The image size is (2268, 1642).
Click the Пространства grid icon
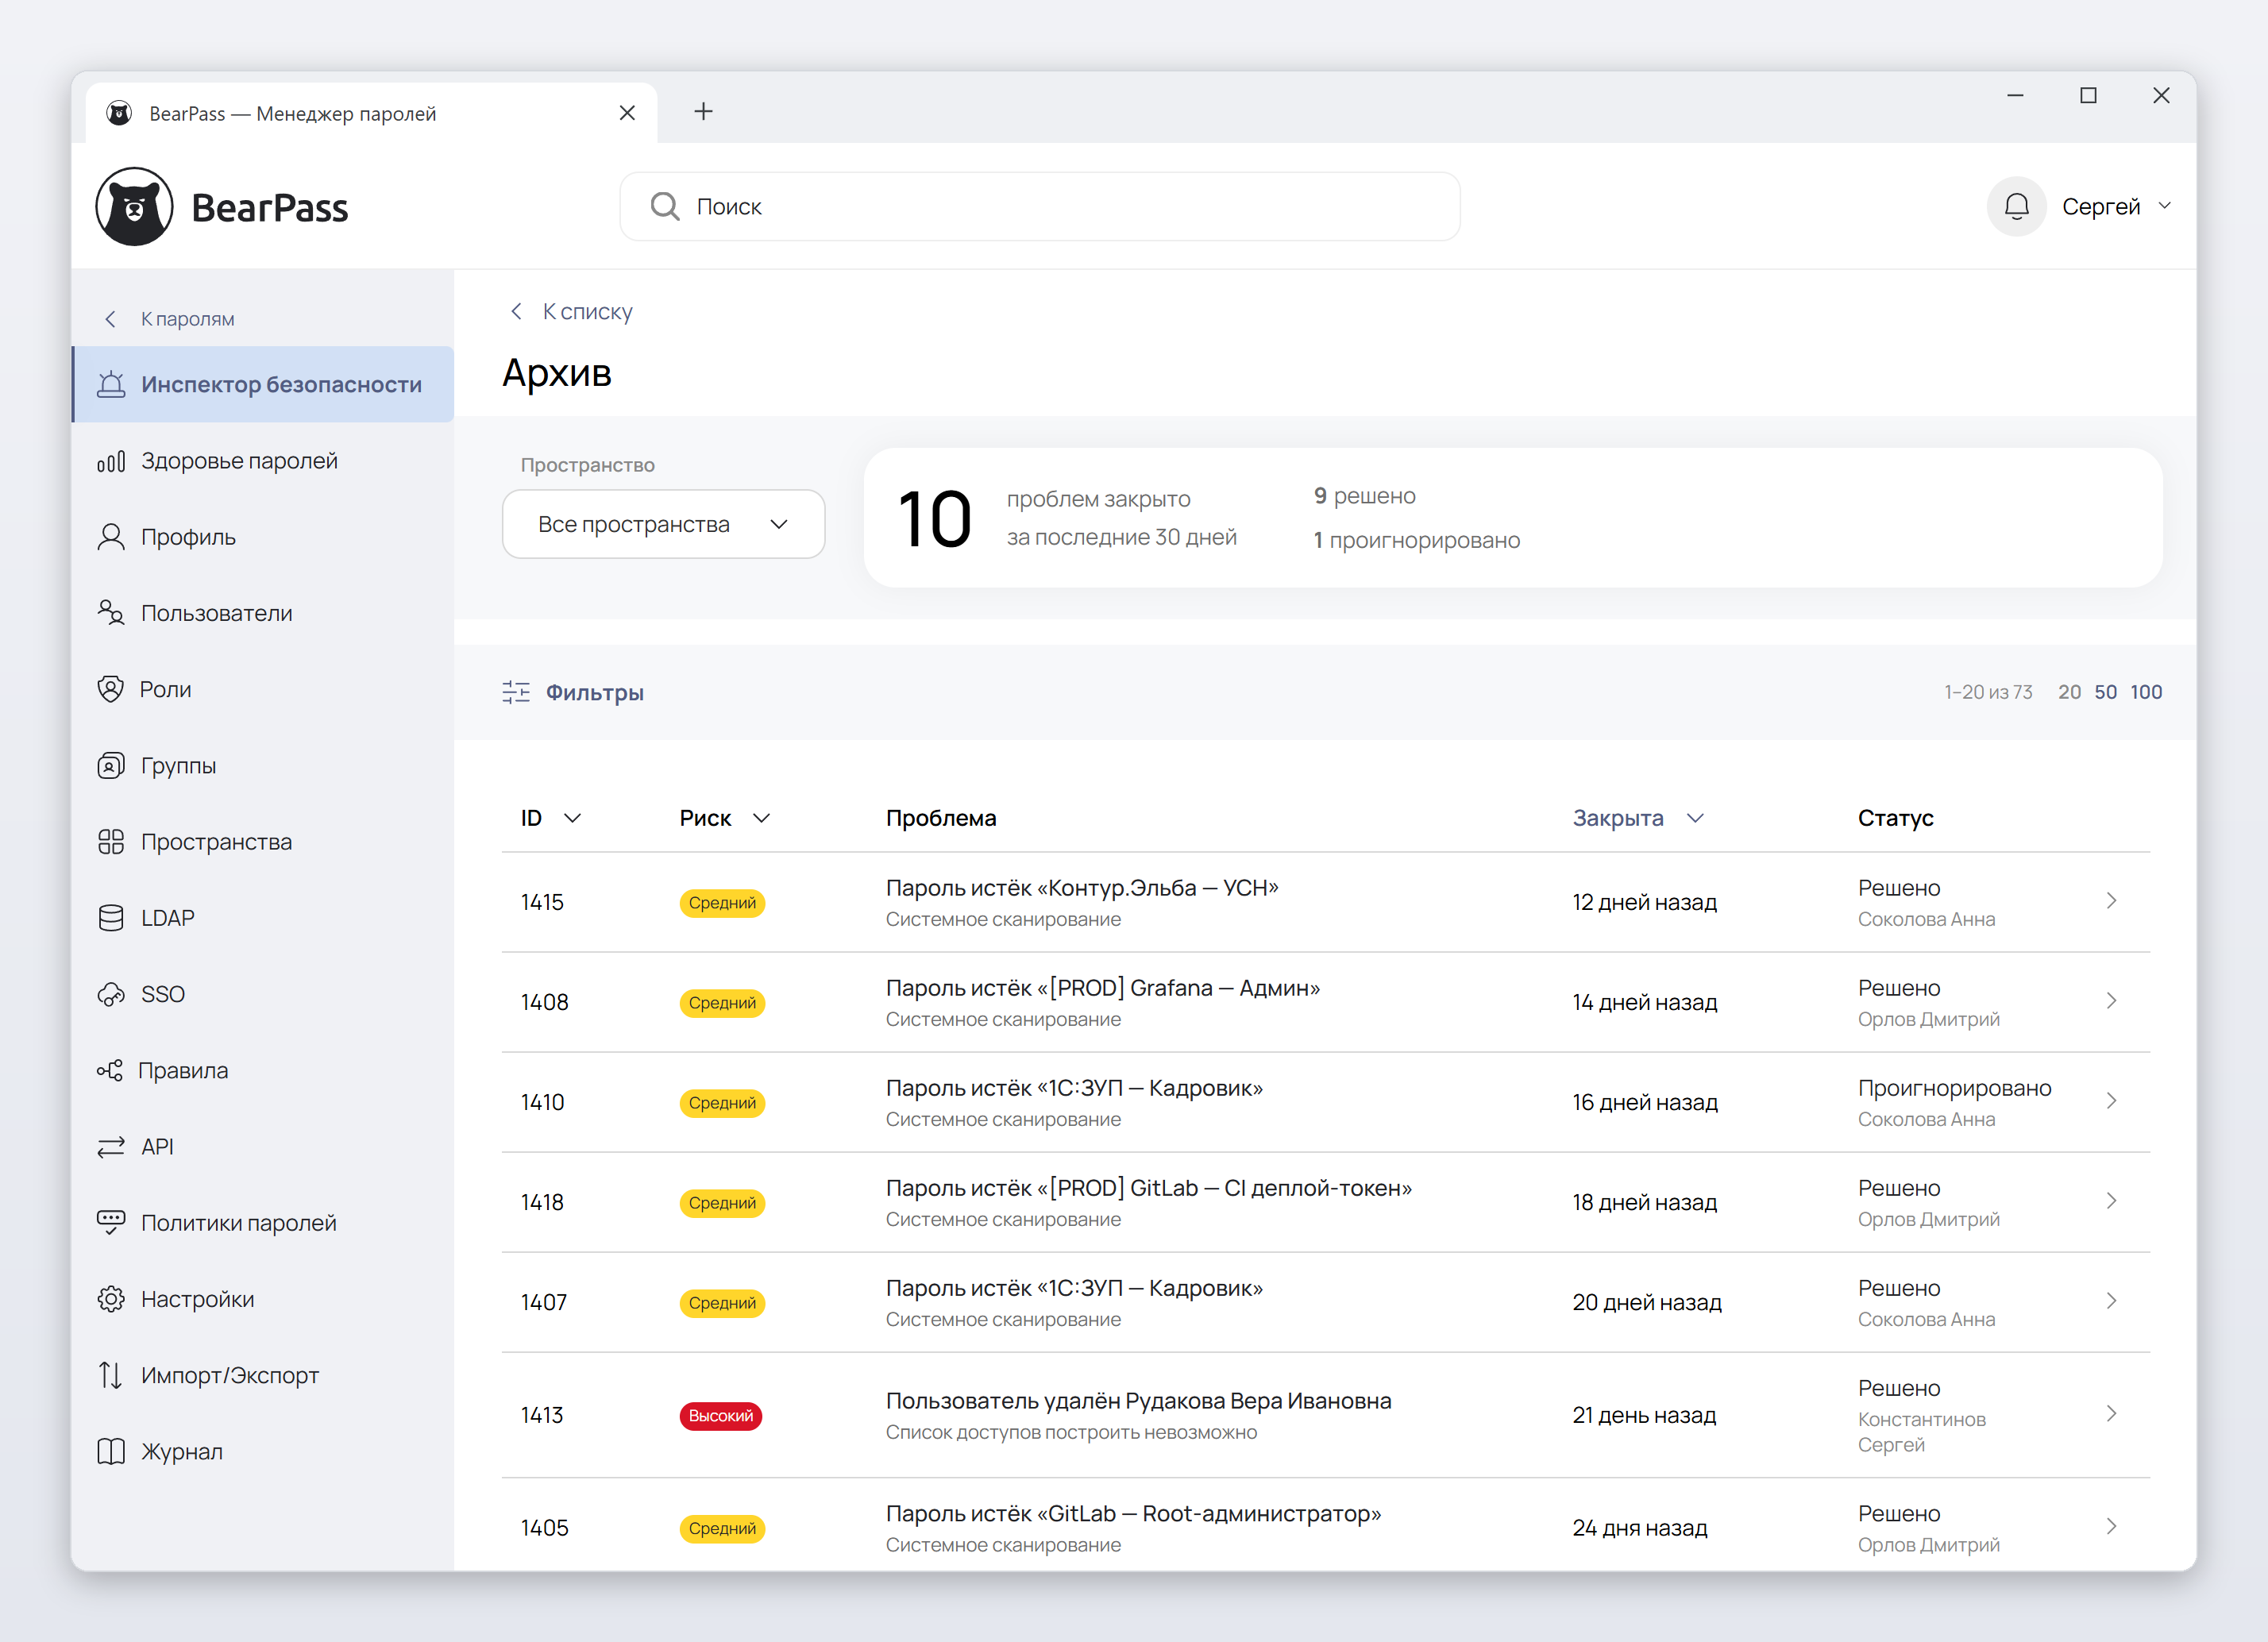click(x=111, y=842)
